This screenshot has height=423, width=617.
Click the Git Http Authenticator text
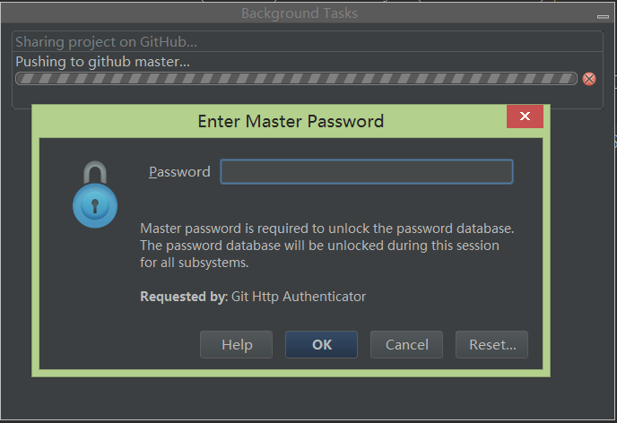(299, 297)
